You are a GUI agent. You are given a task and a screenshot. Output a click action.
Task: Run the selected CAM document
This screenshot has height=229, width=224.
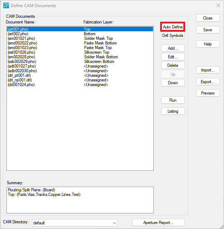tap(173, 100)
